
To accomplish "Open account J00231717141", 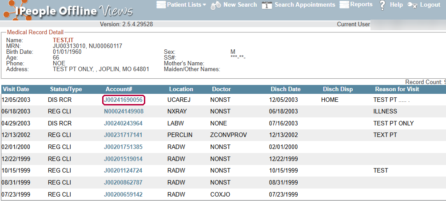I will [x=123, y=135].
